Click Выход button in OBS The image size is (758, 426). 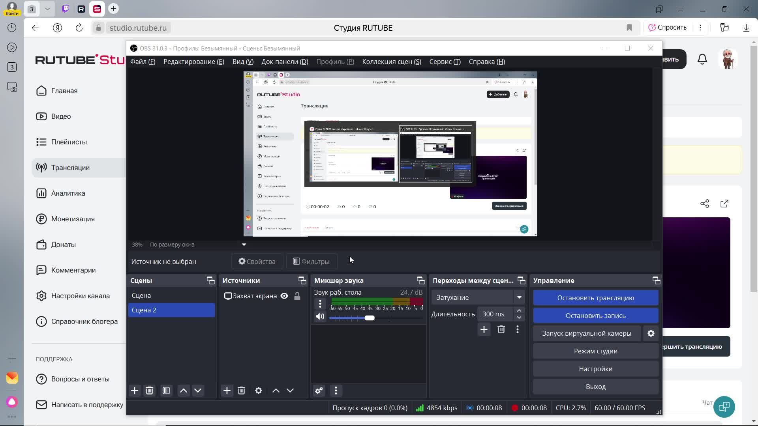[596, 387]
